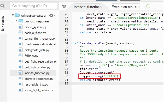Click the os.environ['TZ'] assignment line

tap(114, 65)
